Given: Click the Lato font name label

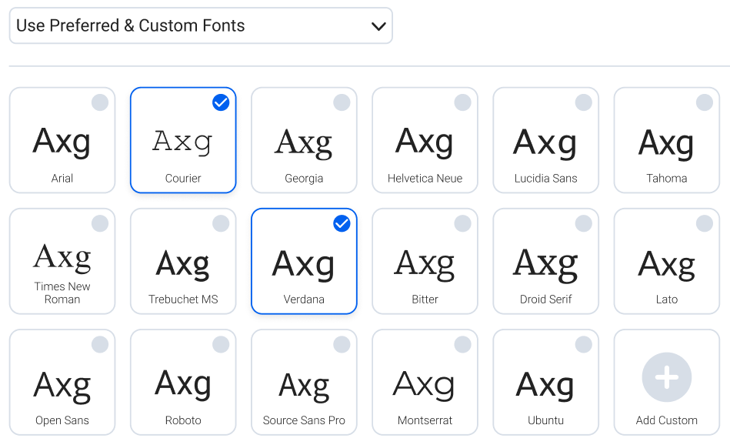Looking at the screenshot, I should point(667,299).
